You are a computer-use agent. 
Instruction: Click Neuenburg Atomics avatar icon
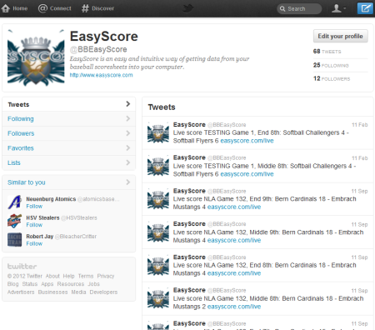click(x=14, y=202)
